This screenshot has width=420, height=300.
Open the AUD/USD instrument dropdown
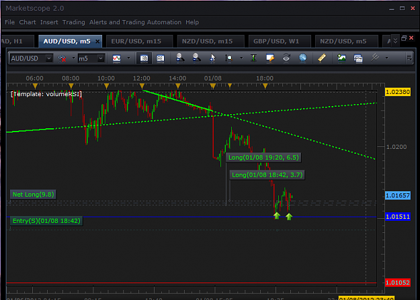pyautogui.click(x=49, y=58)
